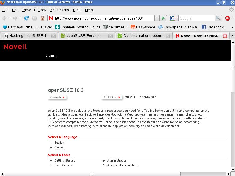The image size is (235, 176).
Task: Click the scroll down arrow
Action: [233, 170]
